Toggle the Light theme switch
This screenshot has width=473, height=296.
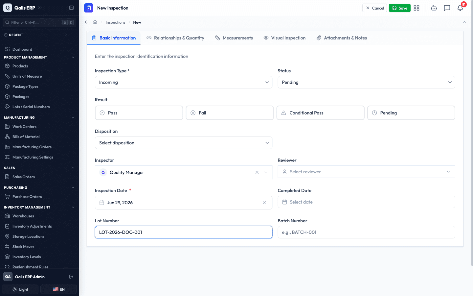(20, 289)
